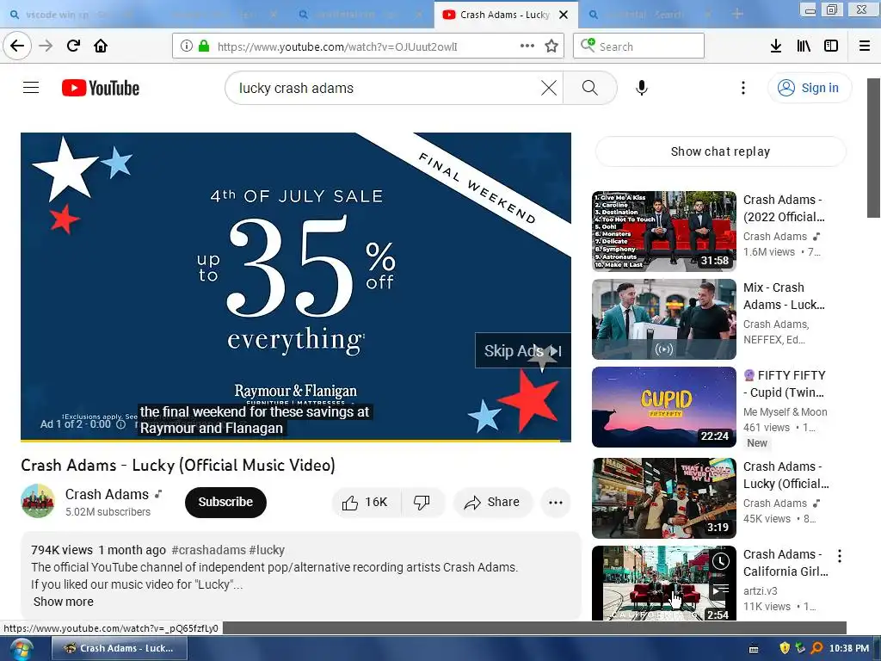This screenshot has height=661, width=881.
Task: Click the ad info icon beside Ad 1 of 2
Action: pos(120,424)
